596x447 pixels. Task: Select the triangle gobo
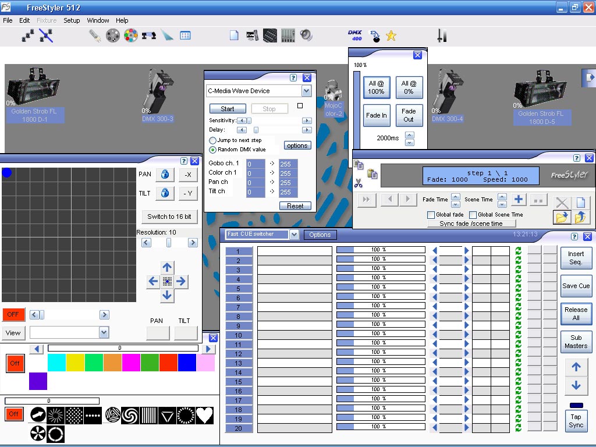click(167, 416)
